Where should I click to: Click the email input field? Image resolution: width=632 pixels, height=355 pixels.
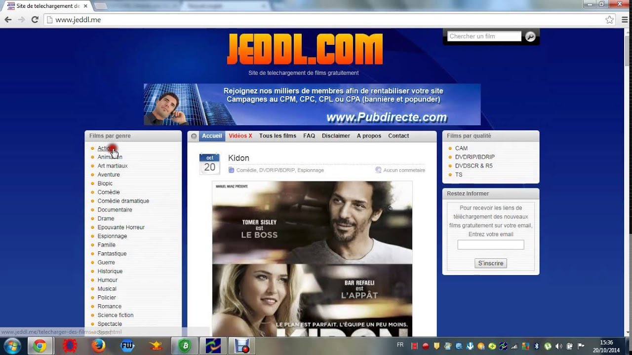click(x=490, y=245)
